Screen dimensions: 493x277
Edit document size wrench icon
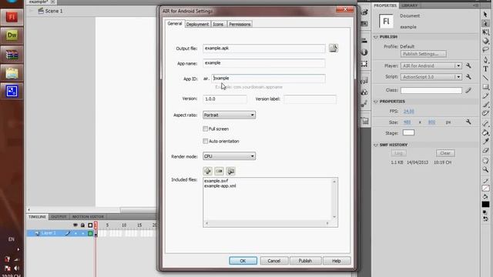click(468, 122)
